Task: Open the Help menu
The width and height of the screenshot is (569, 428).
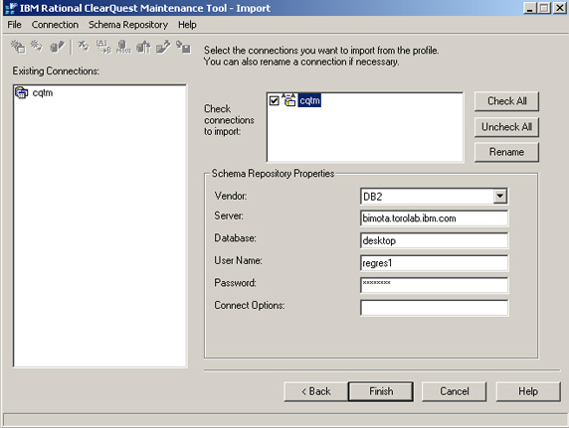Action: (187, 25)
